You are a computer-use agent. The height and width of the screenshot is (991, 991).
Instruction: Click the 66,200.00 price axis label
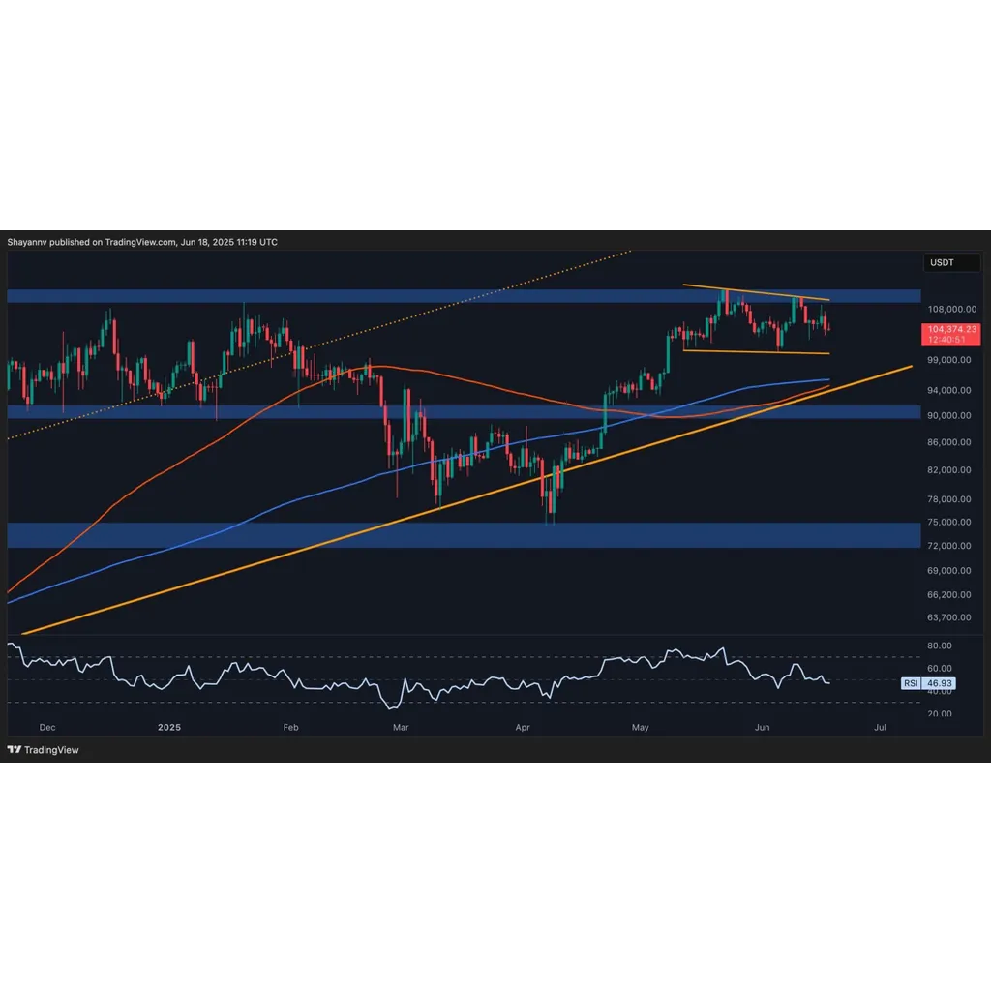[948, 594]
